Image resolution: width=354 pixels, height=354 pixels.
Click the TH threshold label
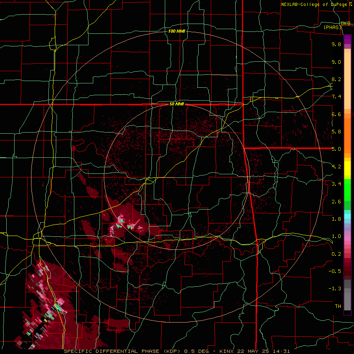tap(338, 306)
